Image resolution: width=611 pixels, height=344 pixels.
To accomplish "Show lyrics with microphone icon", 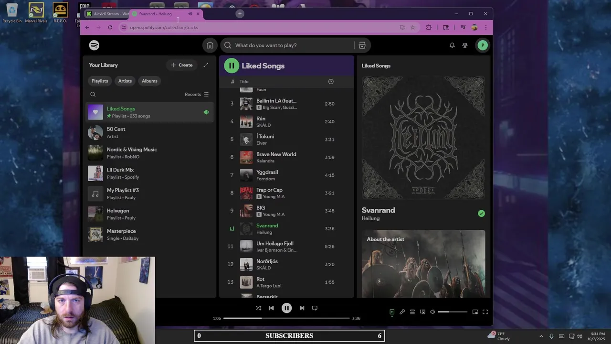I will click(402, 312).
